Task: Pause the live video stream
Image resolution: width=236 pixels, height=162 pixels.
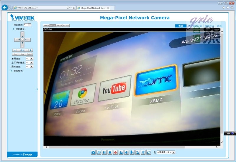Action: tap(104, 152)
